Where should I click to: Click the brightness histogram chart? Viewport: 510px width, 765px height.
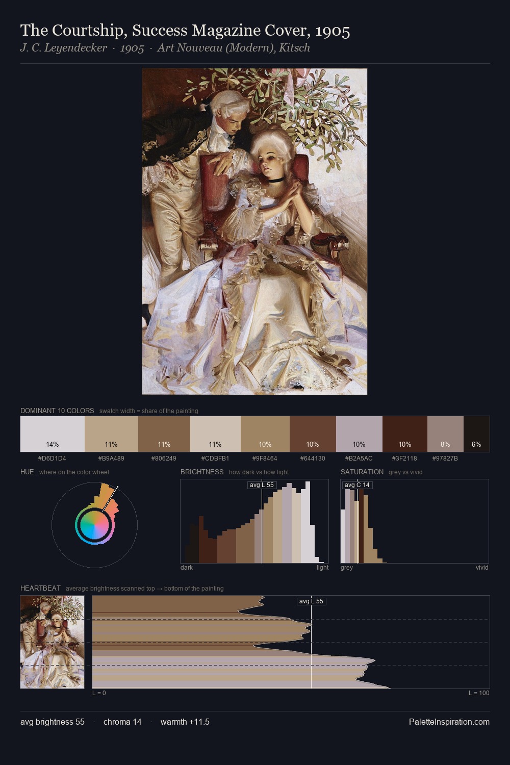point(254,521)
